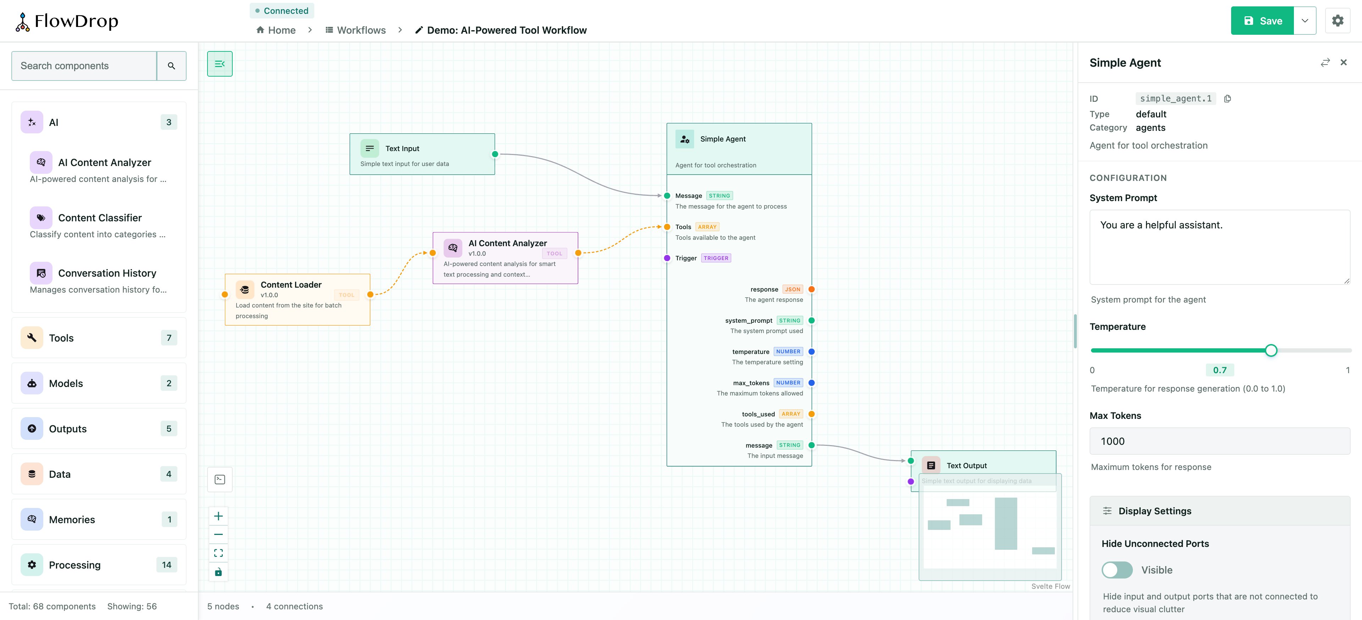Toggle the canvas lock icon
Image resolution: width=1362 pixels, height=620 pixels.
click(218, 572)
